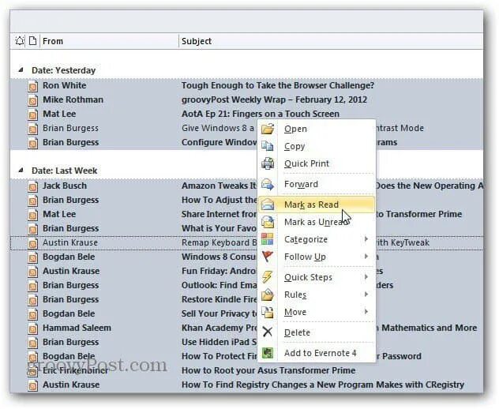This screenshot has width=499, height=409.
Task: Expand the Quick Steps submenu arrow
Action: click(x=366, y=277)
